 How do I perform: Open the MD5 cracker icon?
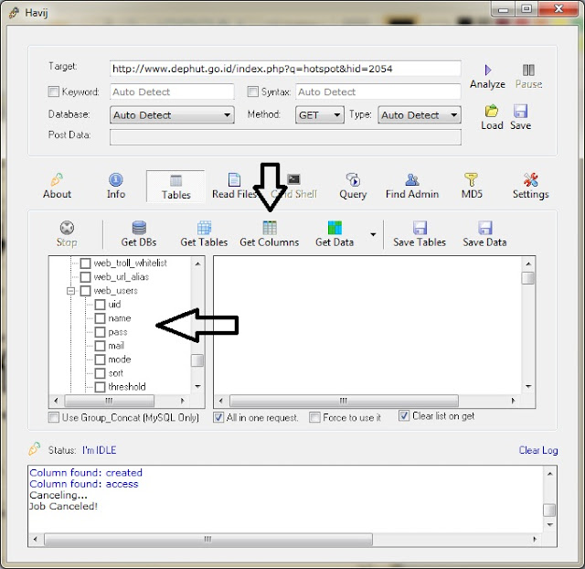click(472, 179)
